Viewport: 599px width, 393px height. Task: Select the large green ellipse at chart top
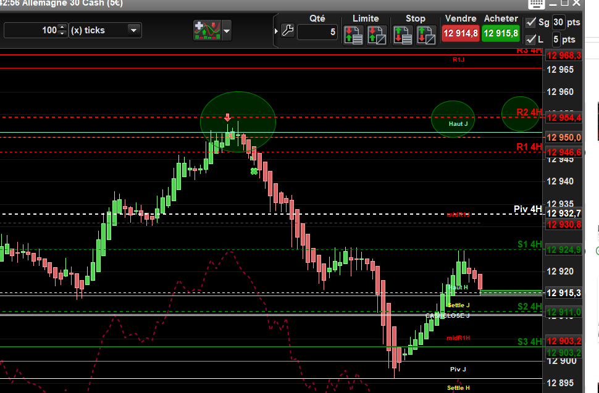point(238,122)
